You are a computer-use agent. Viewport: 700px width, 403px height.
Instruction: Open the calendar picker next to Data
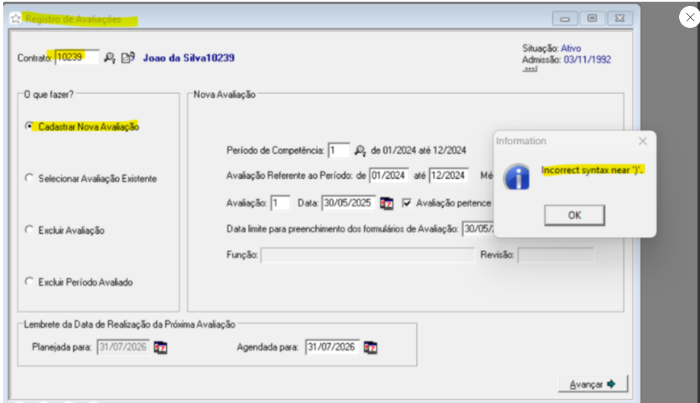tap(387, 203)
